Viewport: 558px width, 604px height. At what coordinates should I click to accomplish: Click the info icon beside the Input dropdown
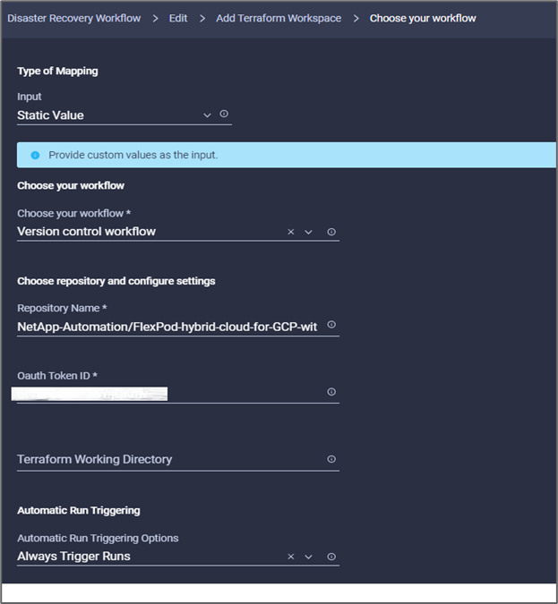tap(224, 115)
